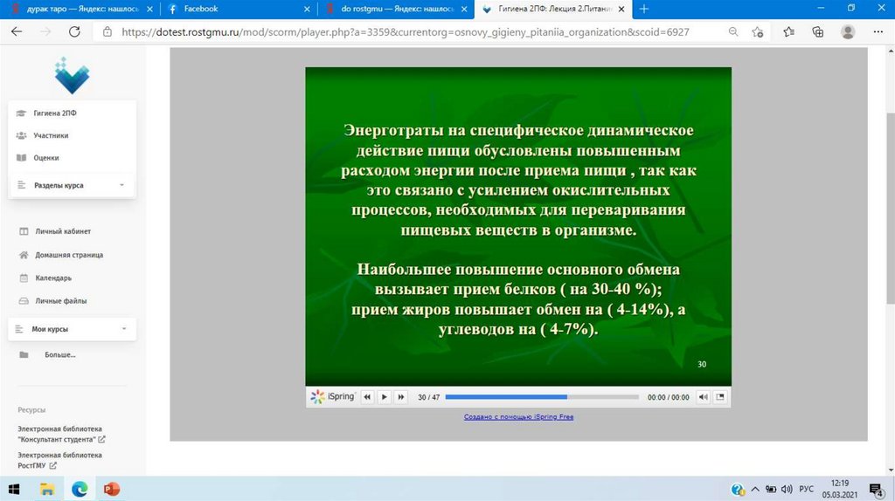Open a new browser tab
The width and height of the screenshot is (895, 501).
click(644, 9)
